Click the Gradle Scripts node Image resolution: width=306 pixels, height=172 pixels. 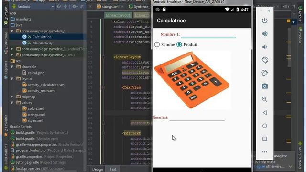[x=21, y=127]
